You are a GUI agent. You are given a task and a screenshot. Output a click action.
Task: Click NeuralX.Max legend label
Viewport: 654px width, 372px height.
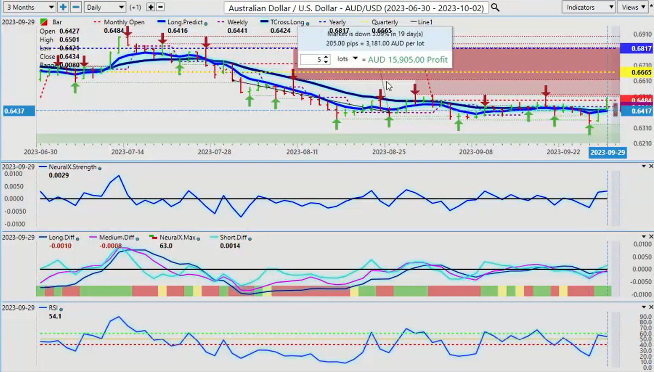[177, 237]
